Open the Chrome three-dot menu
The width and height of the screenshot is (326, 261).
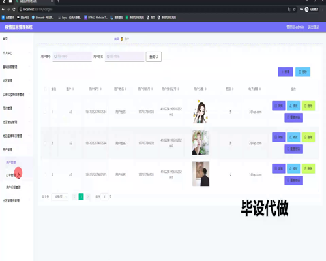[323, 9]
